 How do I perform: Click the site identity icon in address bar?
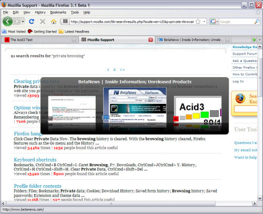click(65, 22)
